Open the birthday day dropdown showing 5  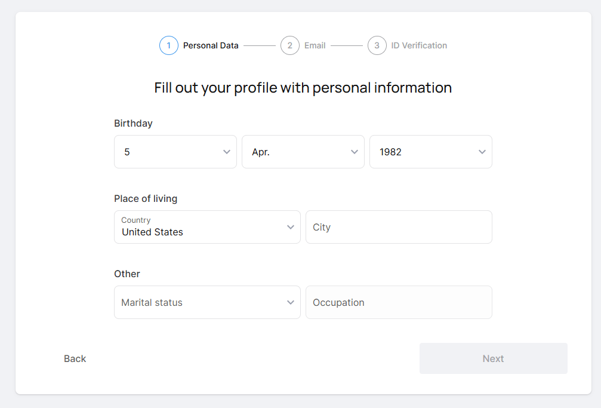(175, 152)
